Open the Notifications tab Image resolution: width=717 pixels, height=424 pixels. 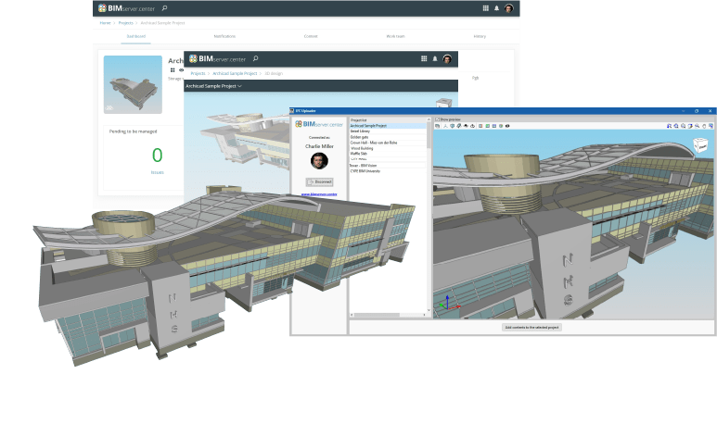224,36
